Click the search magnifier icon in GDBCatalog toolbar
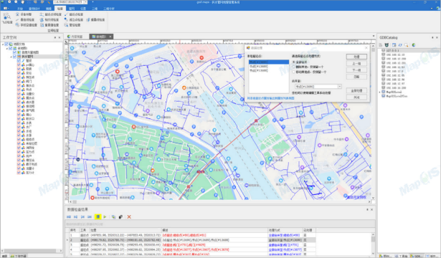 [x=407, y=45]
